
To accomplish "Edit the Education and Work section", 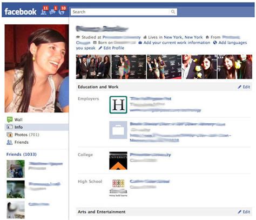I will pyautogui.click(x=244, y=87).
